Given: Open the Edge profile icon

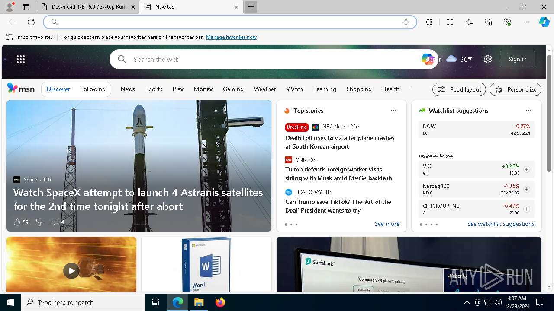Looking at the screenshot, I should (x=10, y=7).
